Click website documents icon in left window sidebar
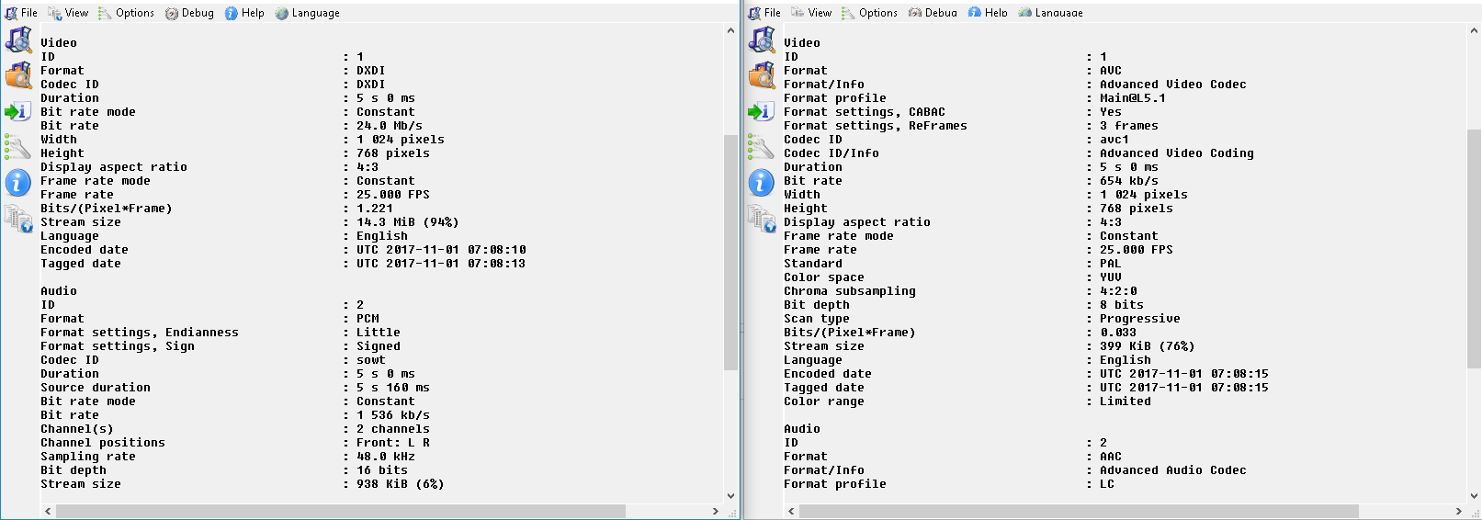Viewport: 1482px width, 520px height. tap(18, 219)
